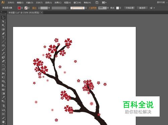
Task: Click the 首选项 button
Action: [142, 8]
